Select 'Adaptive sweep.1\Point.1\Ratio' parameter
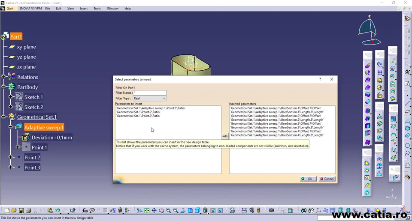 (151, 108)
